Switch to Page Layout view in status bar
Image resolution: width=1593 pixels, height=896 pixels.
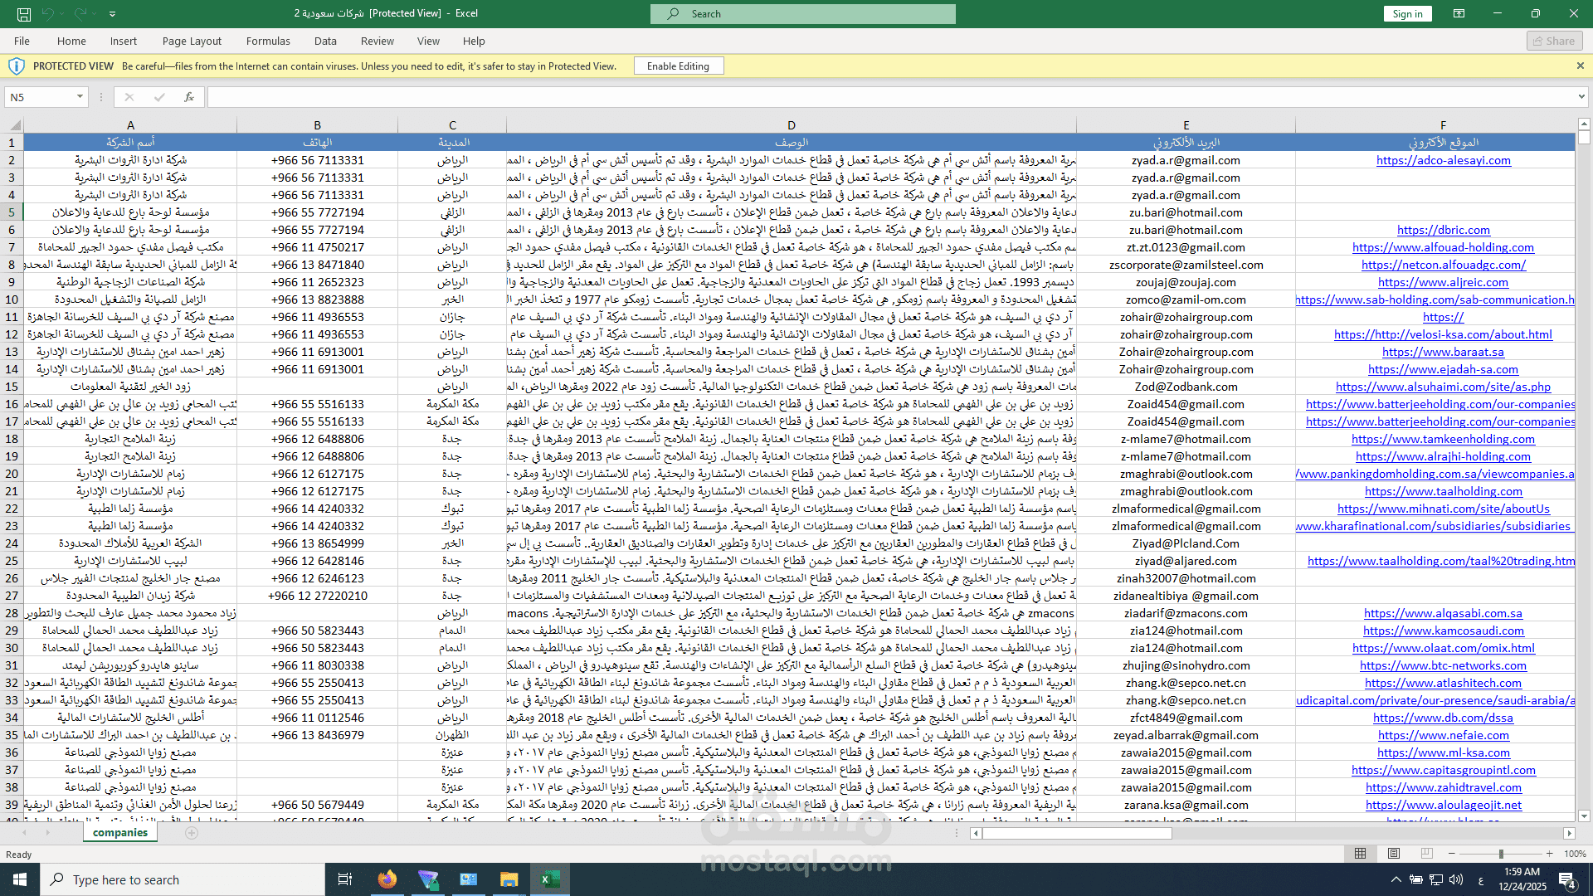[1394, 854]
